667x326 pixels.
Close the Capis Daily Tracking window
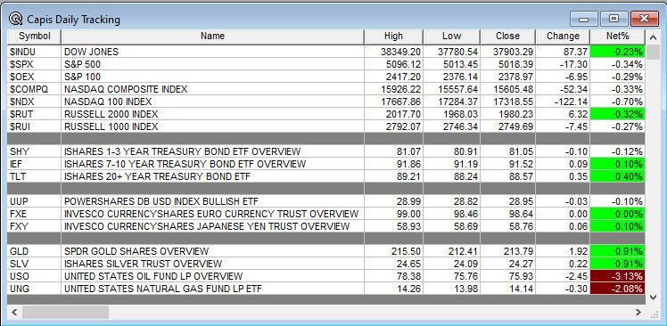click(645, 19)
